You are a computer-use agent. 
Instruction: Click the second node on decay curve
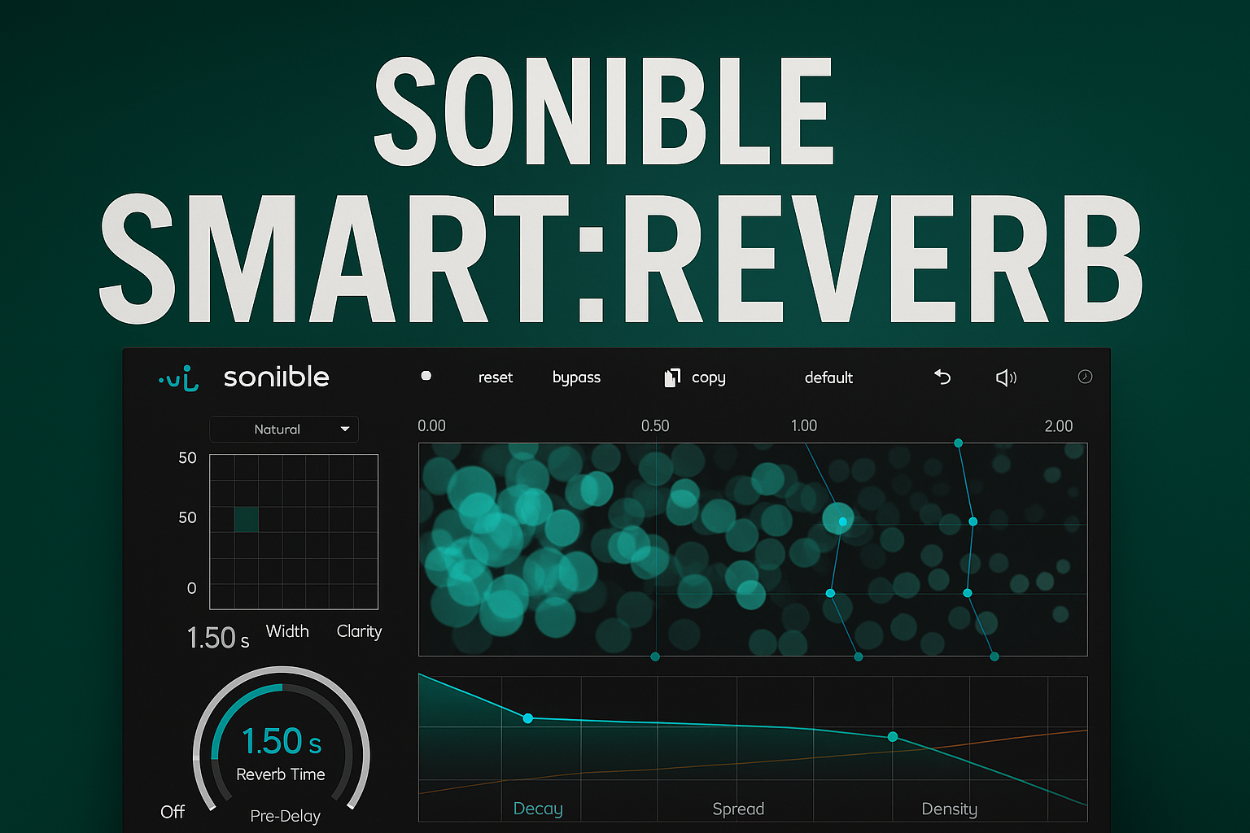[x=893, y=737]
